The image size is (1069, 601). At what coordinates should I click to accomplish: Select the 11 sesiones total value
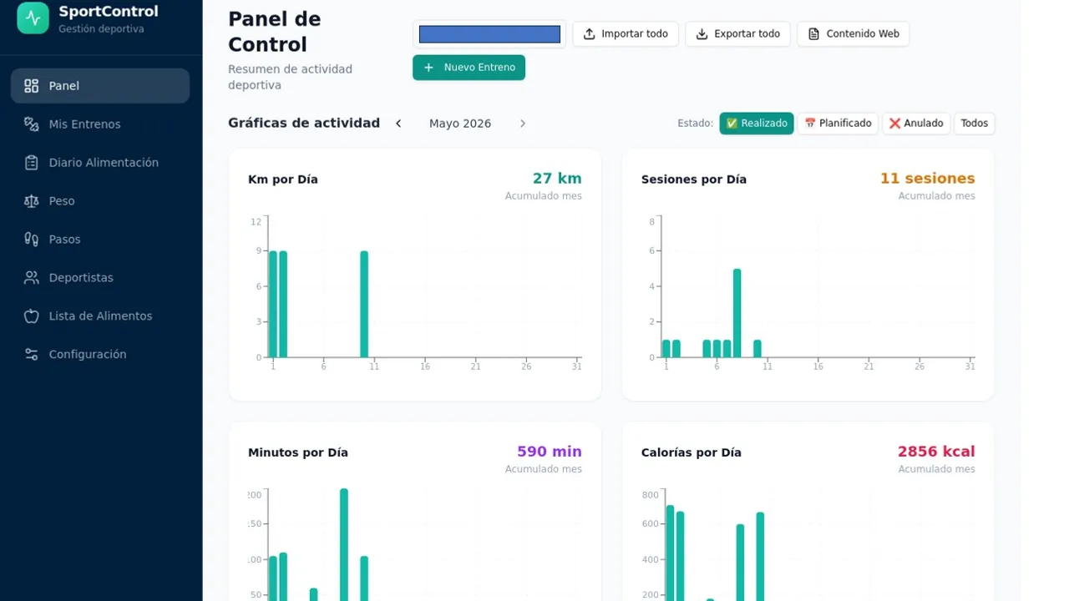click(927, 179)
